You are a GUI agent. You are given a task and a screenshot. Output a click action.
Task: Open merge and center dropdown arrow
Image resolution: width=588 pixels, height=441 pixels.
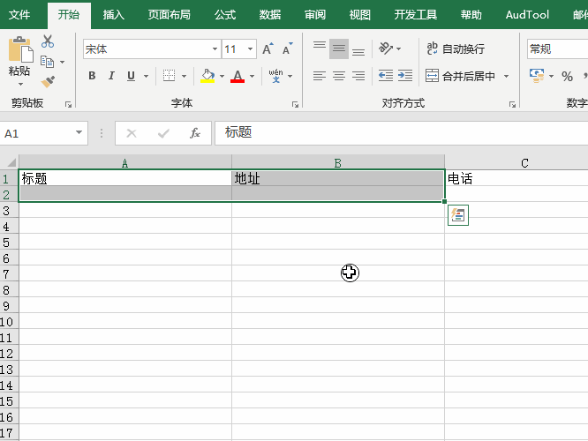[x=506, y=76]
